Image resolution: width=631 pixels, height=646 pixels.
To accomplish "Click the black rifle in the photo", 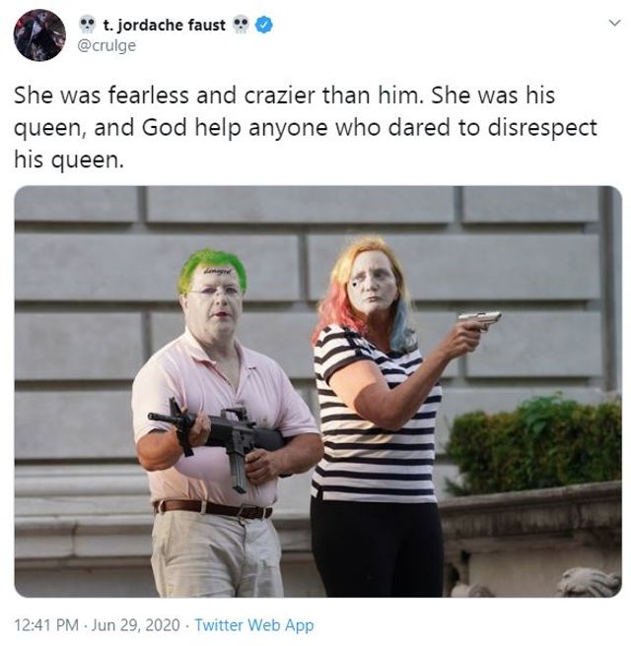I will (215, 438).
